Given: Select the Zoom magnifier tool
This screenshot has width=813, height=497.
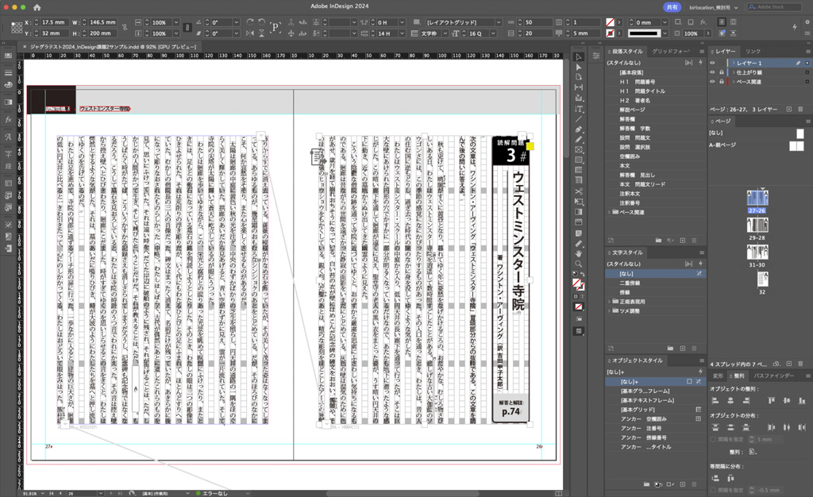Looking at the screenshot, I should pyautogui.click(x=579, y=264).
